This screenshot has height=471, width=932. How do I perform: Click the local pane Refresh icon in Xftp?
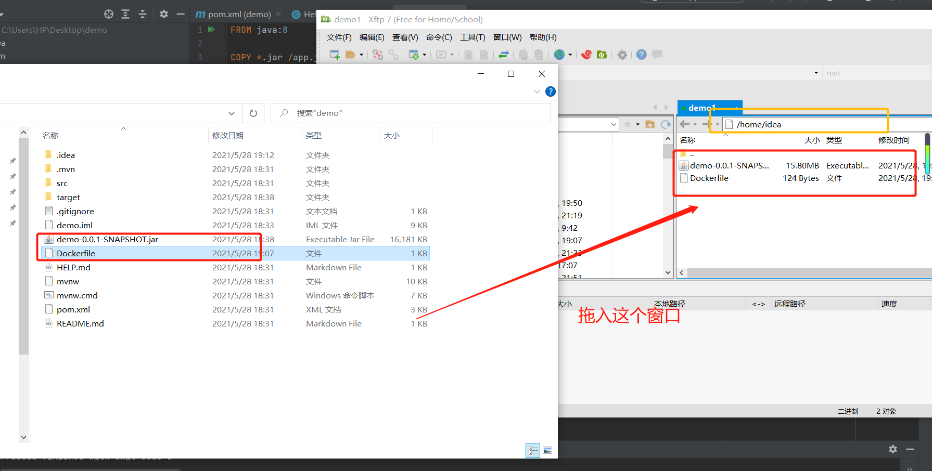coord(666,124)
